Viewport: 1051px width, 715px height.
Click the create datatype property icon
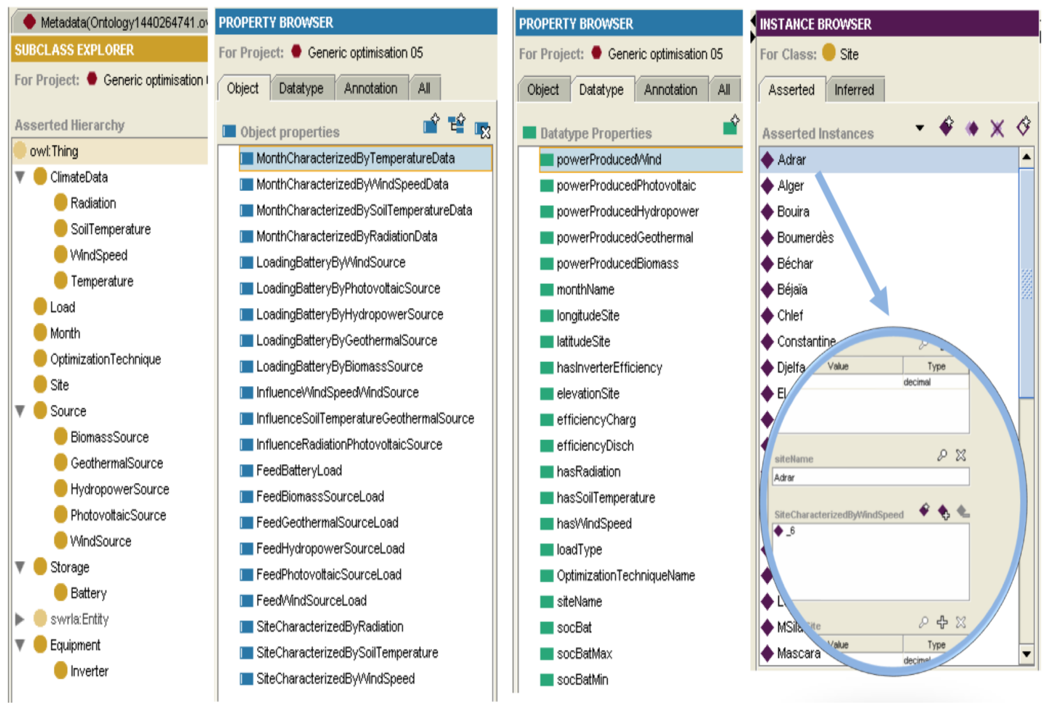[x=730, y=126]
